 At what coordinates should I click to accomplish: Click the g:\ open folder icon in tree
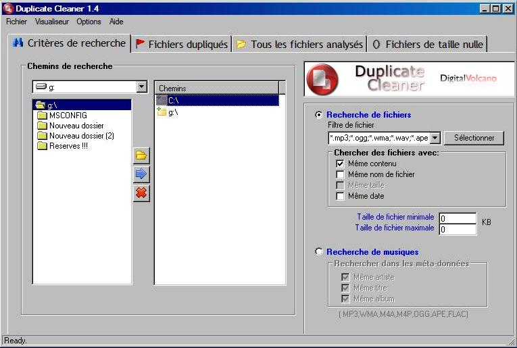[41, 105]
